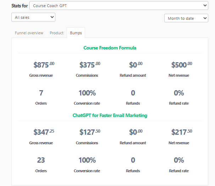Click the $217.50 net revenue value

coord(182,132)
